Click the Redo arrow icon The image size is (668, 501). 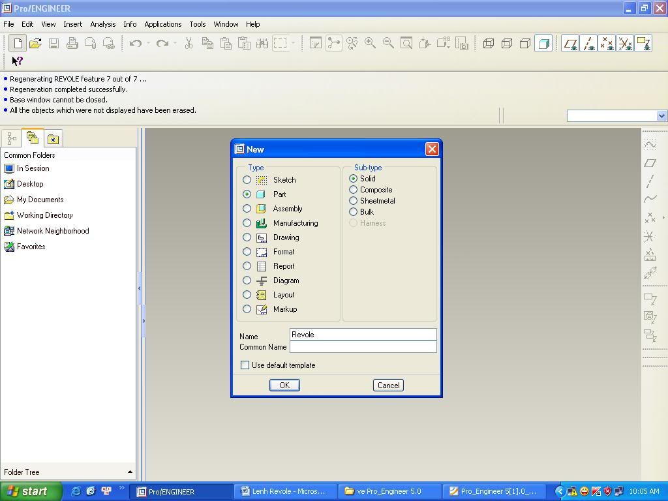point(162,43)
